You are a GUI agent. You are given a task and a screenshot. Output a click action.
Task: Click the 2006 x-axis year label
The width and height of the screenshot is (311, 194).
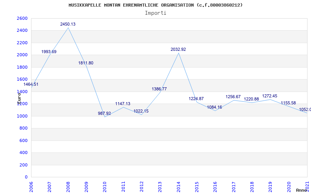pos(31,187)
